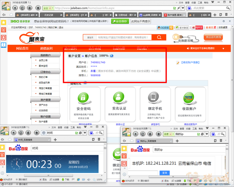Open the blue book reading icon in the main sidebar
The width and height of the screenshot is (234, 187).
pos(3,45)
